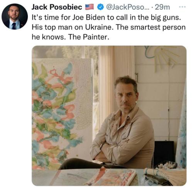Click the American flag emoji beside the name
The height and width of the screenshot is (188, 193).
click(90, 7)
